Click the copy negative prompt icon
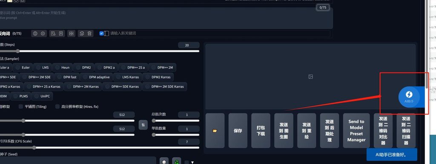Viewport: 436px width, 164px height. coord(82,34)
